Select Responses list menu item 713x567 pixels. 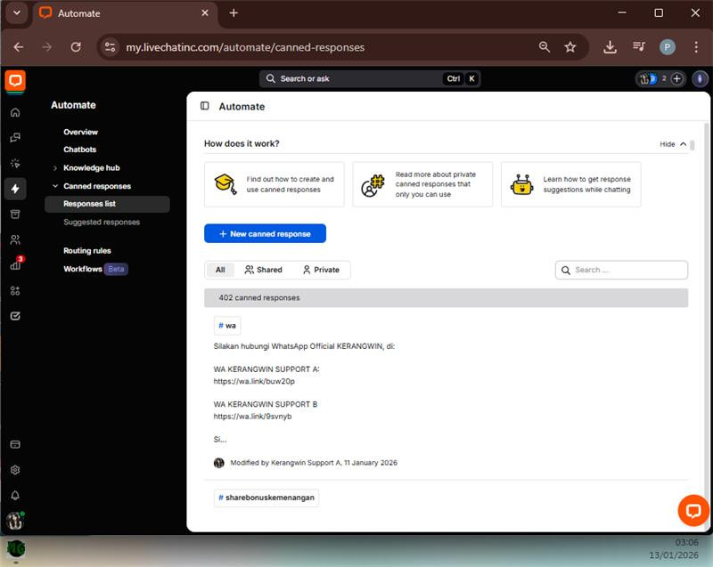(x=107, y=204)
